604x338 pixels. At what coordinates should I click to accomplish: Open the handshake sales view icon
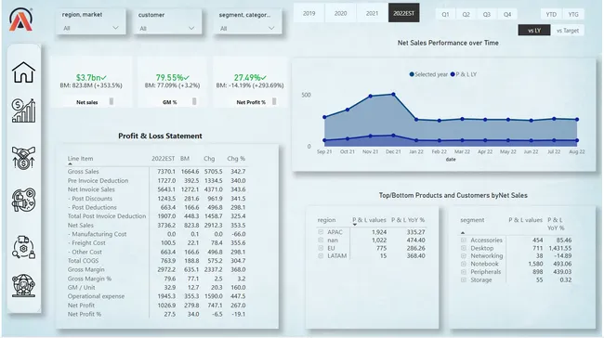(23, 157)
